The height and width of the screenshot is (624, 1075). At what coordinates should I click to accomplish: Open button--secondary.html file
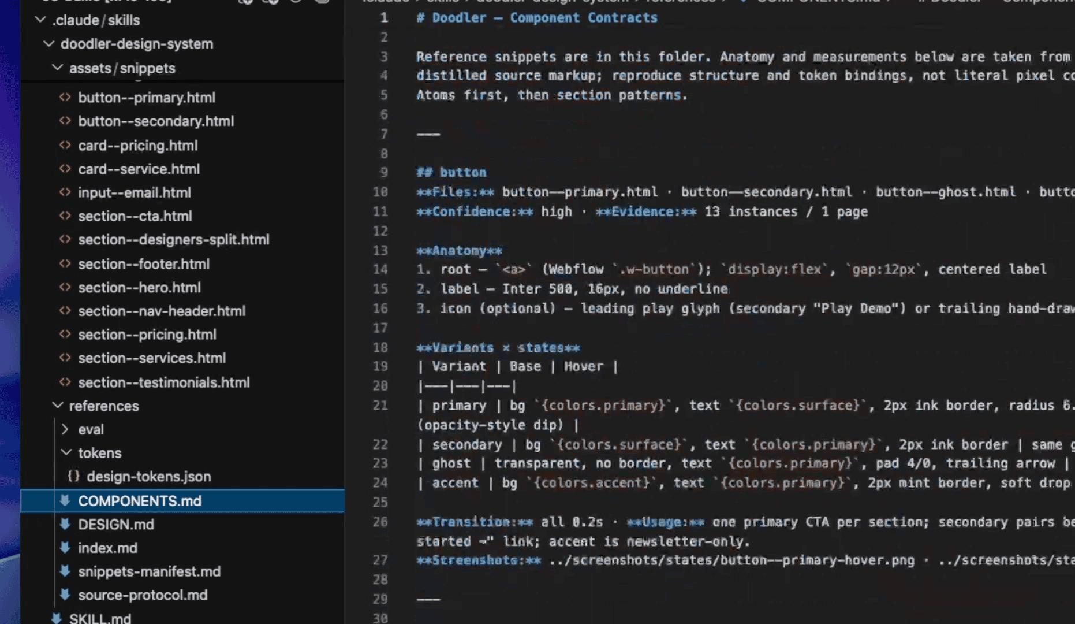tap(156, 121)
